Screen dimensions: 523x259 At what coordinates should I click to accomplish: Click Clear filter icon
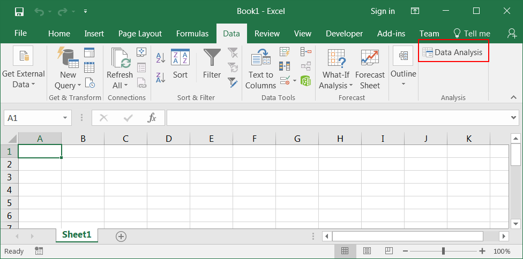tap(233, 52)
